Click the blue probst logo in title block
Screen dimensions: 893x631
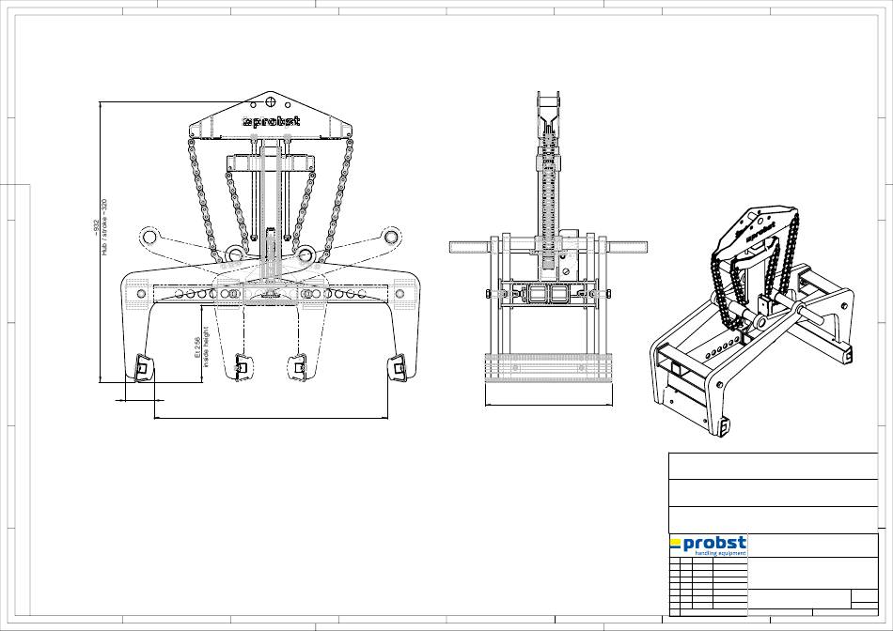point(708,544)
